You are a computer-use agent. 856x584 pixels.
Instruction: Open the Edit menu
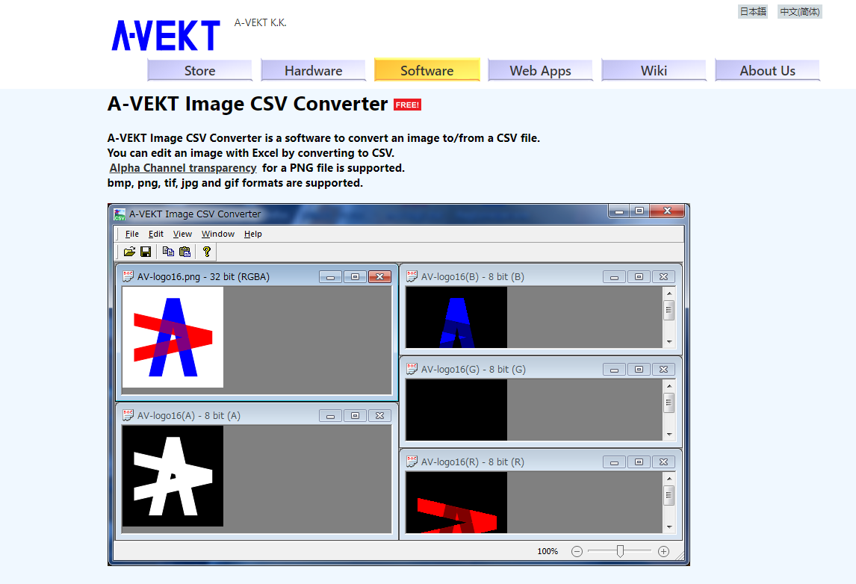156,234
